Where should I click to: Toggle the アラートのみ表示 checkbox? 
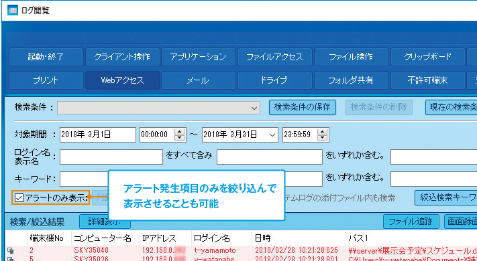click(x=19, y=198)
